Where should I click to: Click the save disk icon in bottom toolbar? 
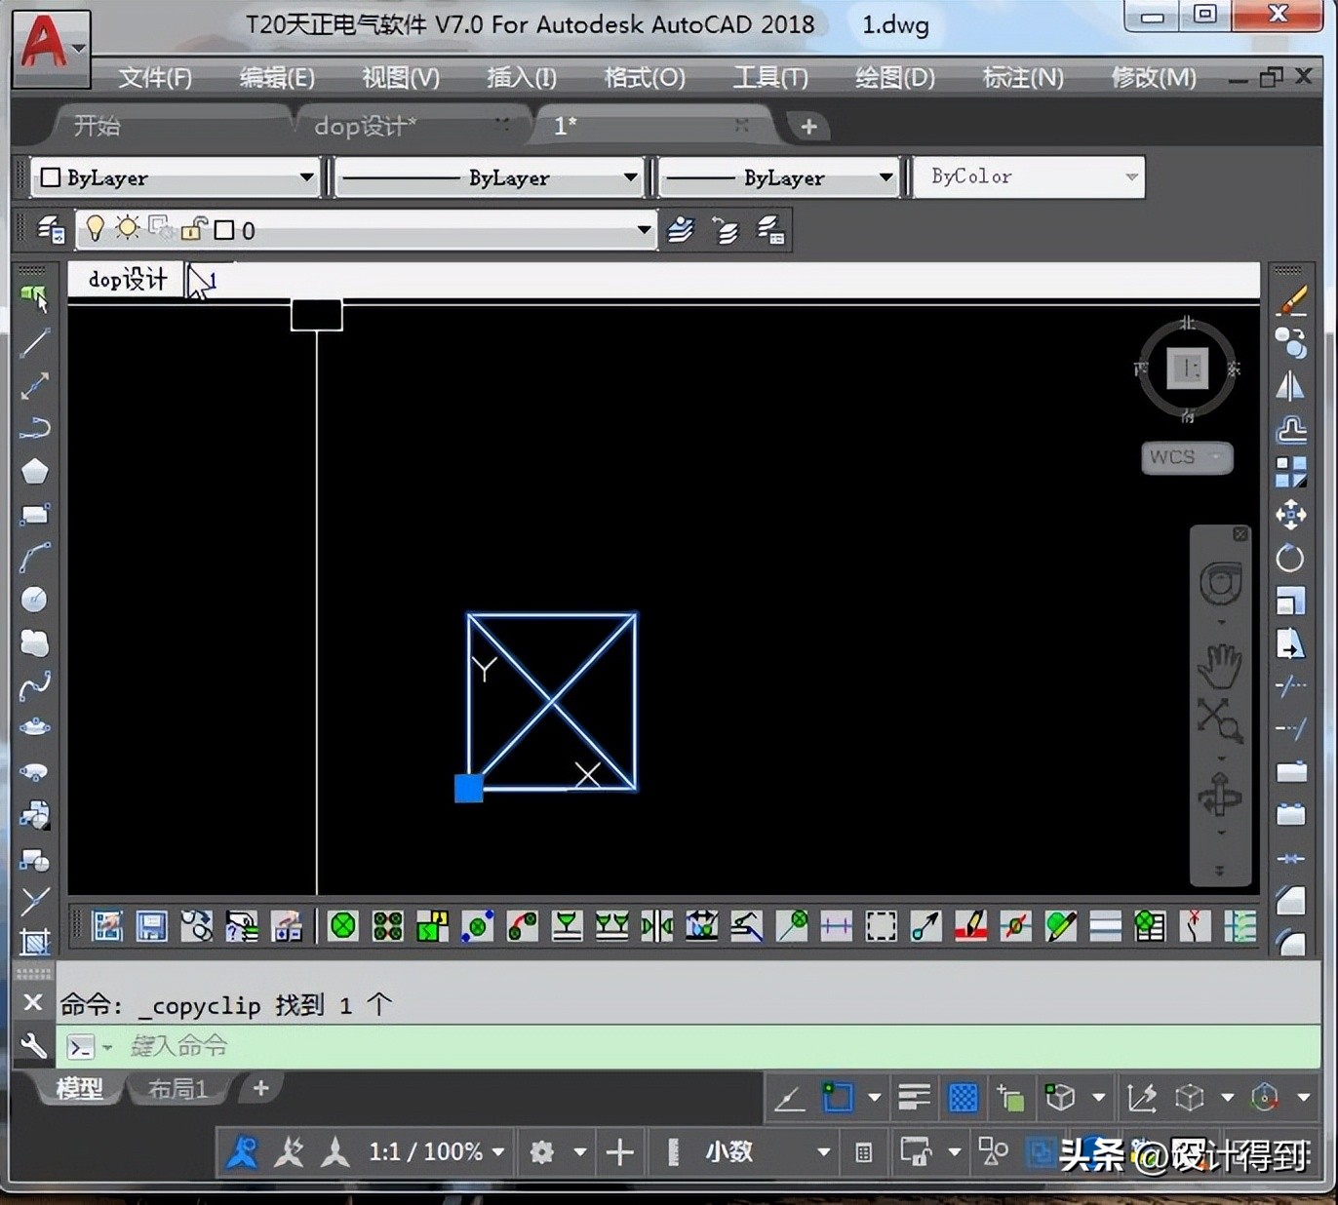[151, 925]
